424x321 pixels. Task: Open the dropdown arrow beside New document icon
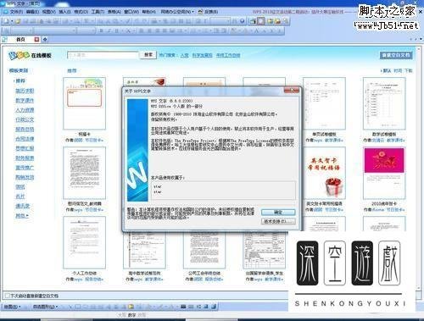12,21
